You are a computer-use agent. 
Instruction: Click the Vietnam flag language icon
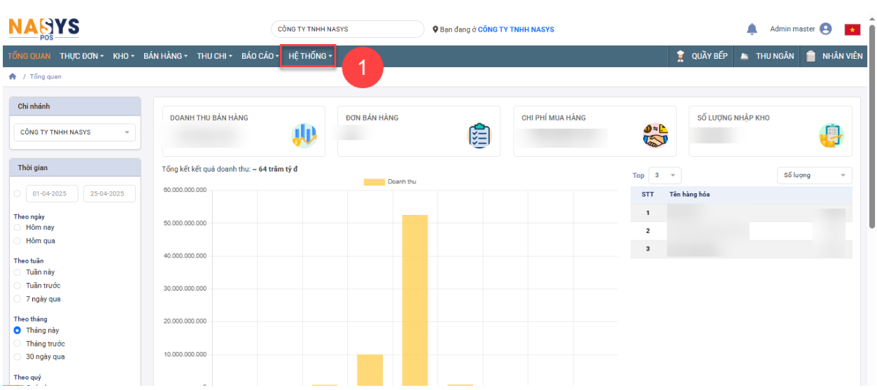pos(852,29)
